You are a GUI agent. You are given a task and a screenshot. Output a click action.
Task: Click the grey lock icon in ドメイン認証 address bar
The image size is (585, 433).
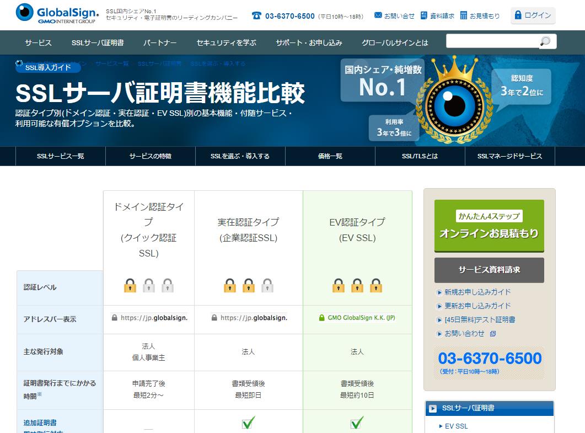click(x=115, y=318)
